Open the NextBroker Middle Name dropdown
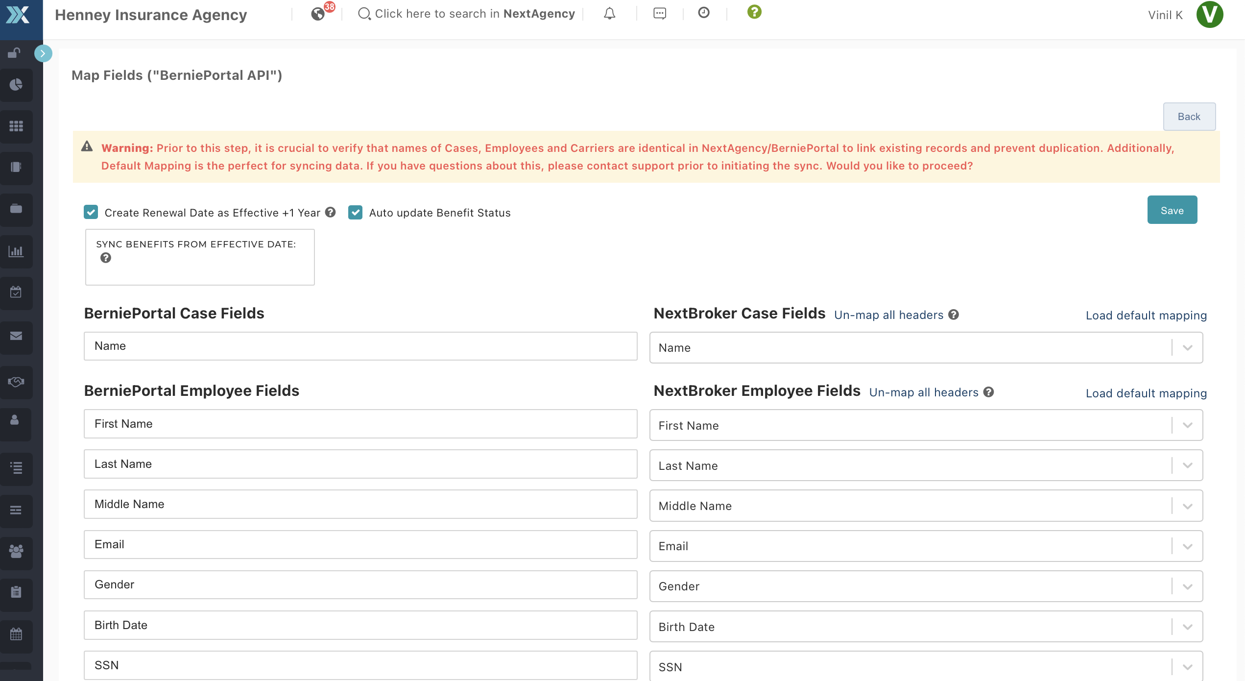 (x=926, y=506)
